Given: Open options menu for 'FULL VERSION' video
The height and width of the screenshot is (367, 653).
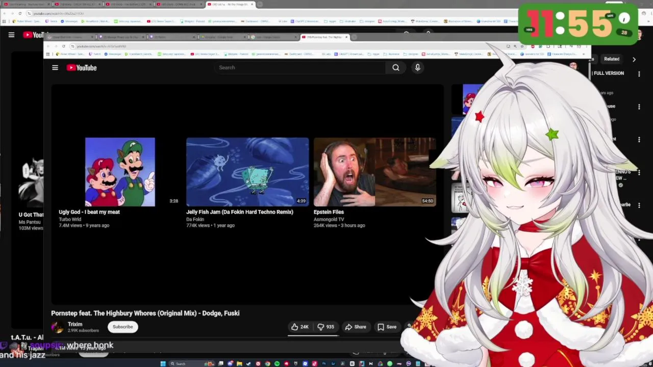Looking at the screenshot, I should 639,74.
